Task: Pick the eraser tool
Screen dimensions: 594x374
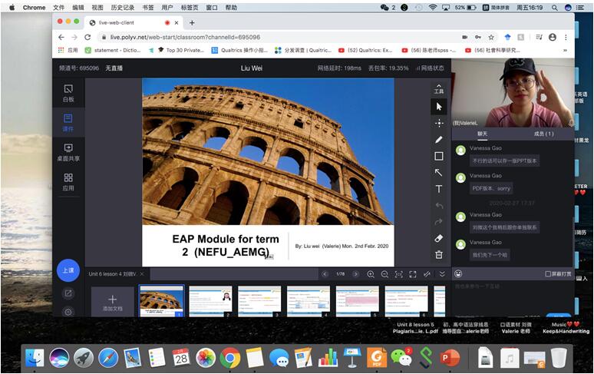Action: point(439,238)
